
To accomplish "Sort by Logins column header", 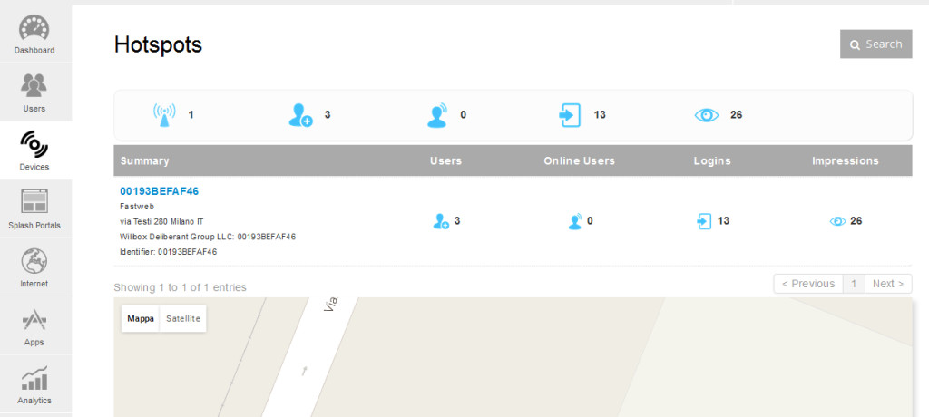I will point(711,161).
